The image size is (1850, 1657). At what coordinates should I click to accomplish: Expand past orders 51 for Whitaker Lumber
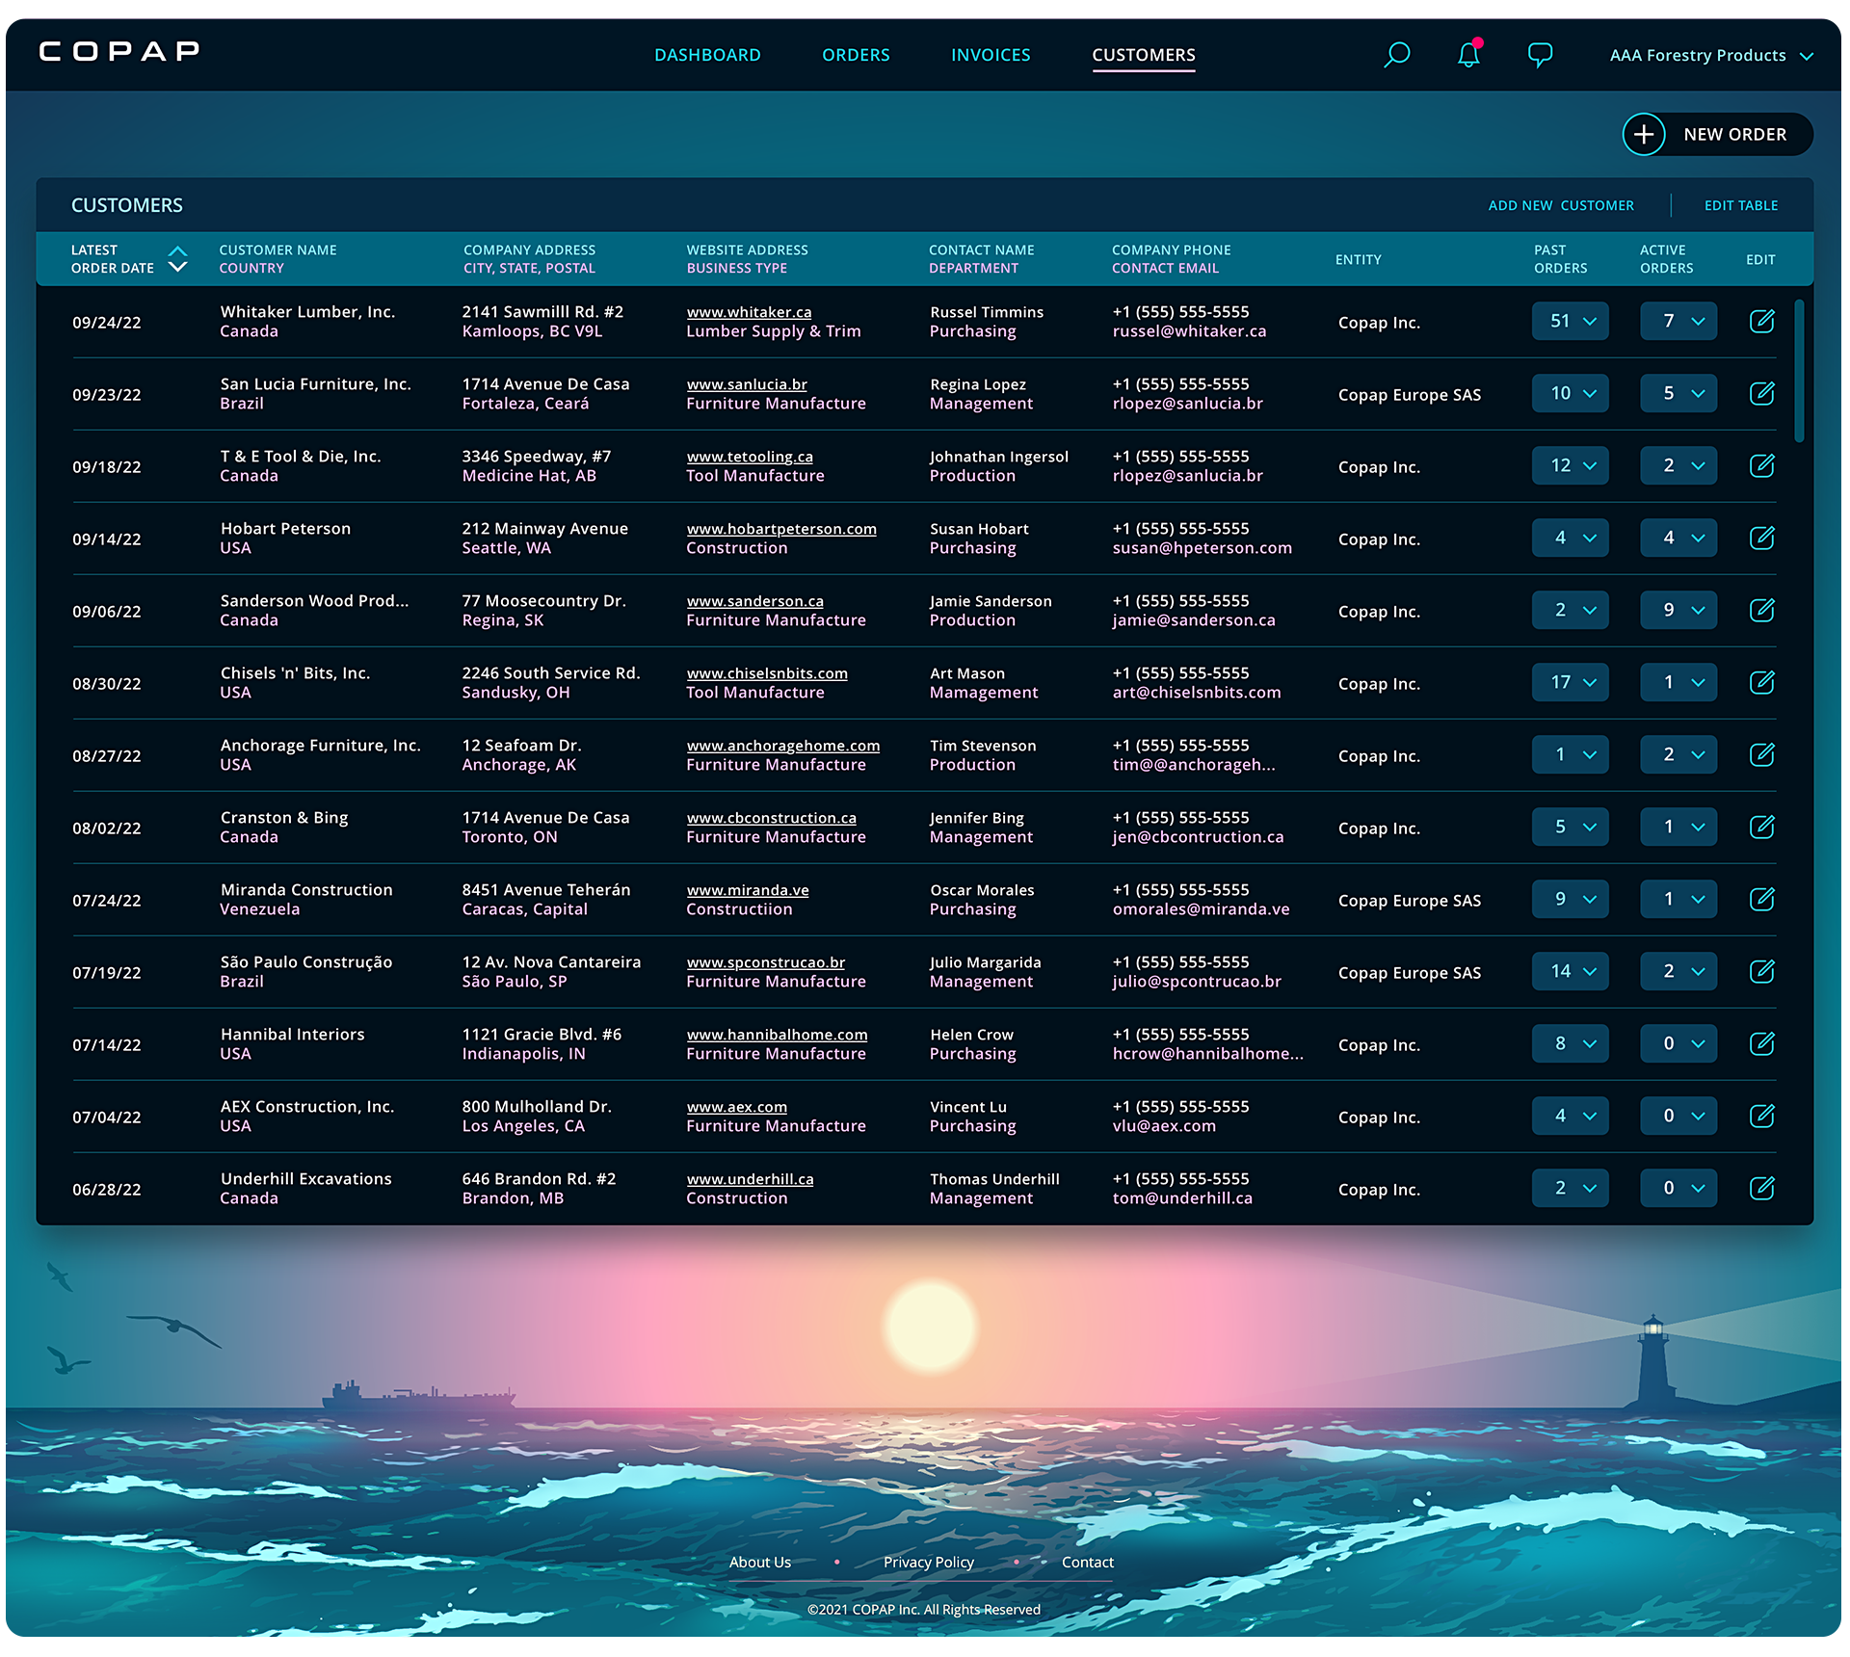(1571, 321)
